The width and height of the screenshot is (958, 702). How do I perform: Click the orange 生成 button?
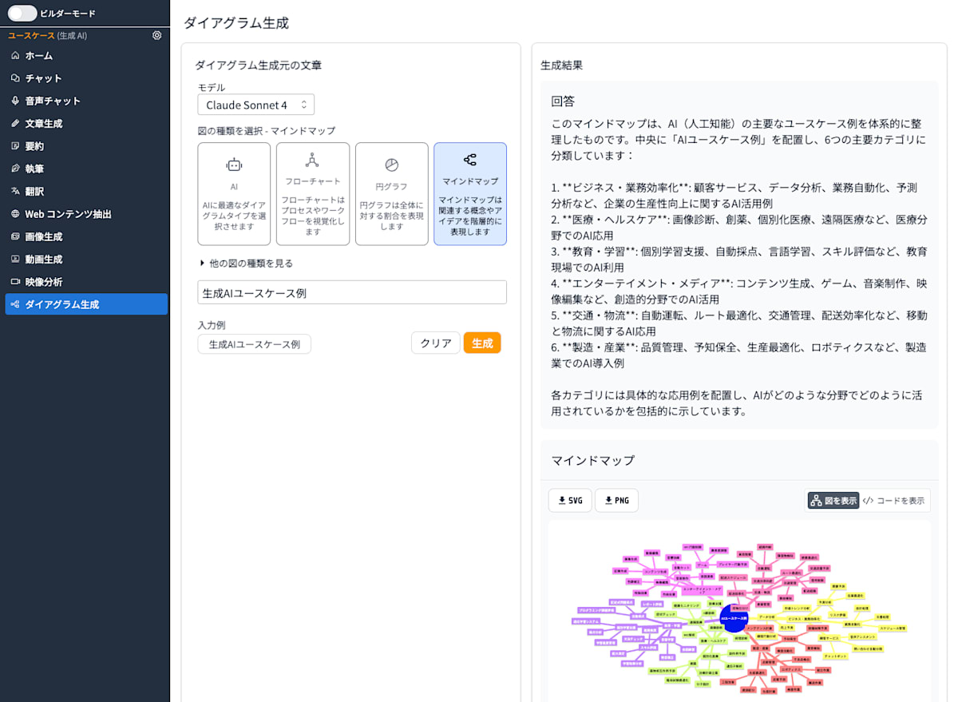(x=482, y=343)
